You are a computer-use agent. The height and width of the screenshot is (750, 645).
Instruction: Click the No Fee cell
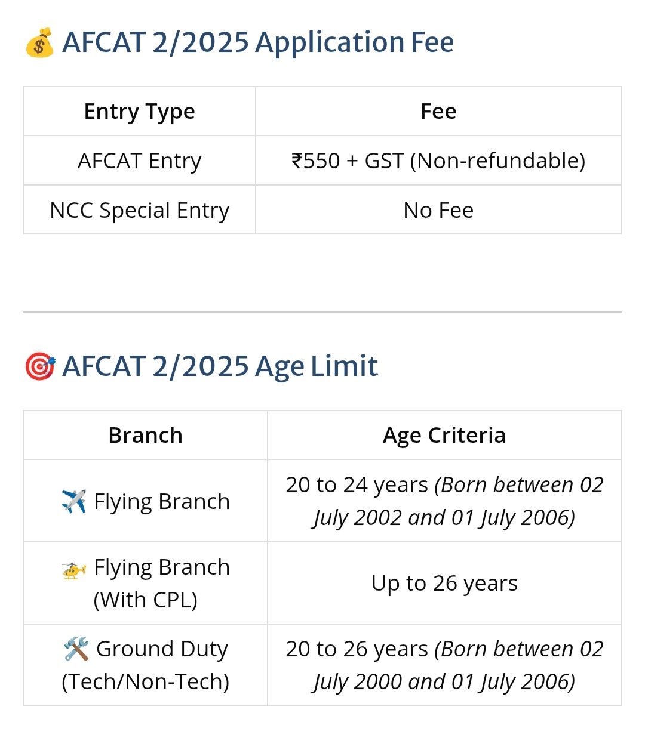point(438,210)
